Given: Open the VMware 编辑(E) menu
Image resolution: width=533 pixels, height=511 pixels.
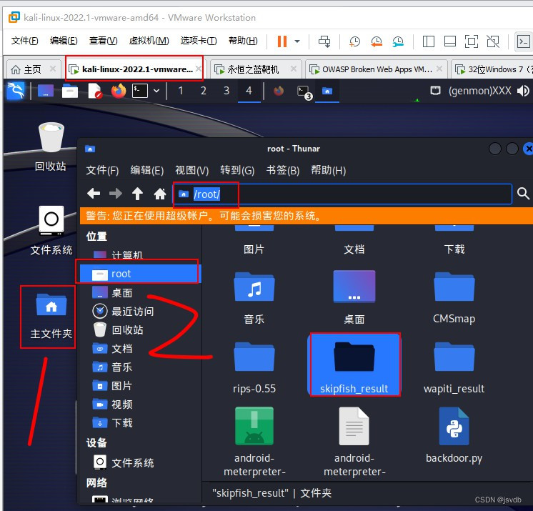Looking at the screenshot, I should point(64,41).
